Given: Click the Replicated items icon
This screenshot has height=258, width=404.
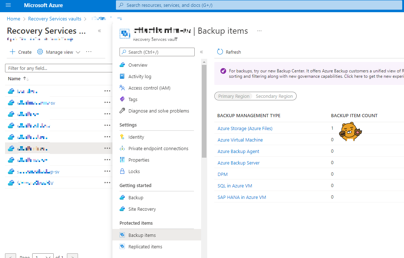Looking at the screenshot, I should coord(122,247).
